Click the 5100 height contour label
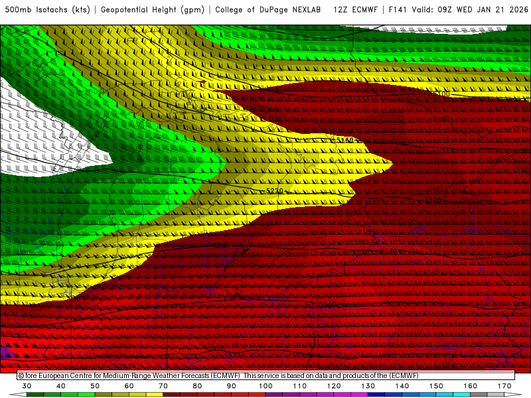The height and width of the screenshot is (398, 531). point(441,94)
